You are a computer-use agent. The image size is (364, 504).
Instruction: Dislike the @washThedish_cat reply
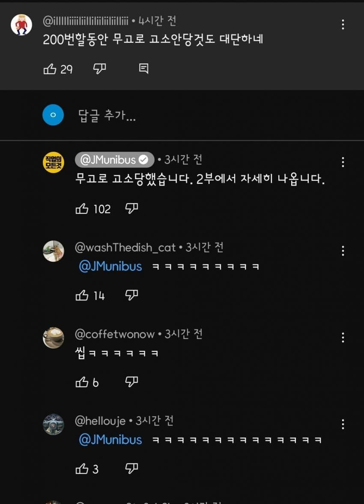(131, 295)
